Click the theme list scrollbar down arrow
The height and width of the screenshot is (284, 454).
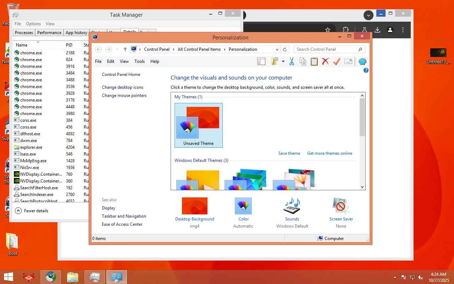(x=362, y=187)
